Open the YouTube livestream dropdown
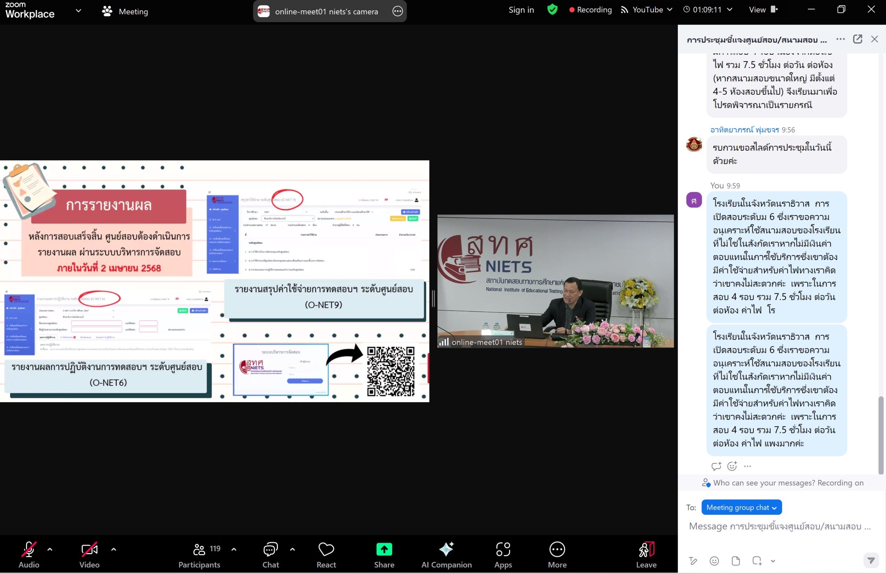 point(647,10)
